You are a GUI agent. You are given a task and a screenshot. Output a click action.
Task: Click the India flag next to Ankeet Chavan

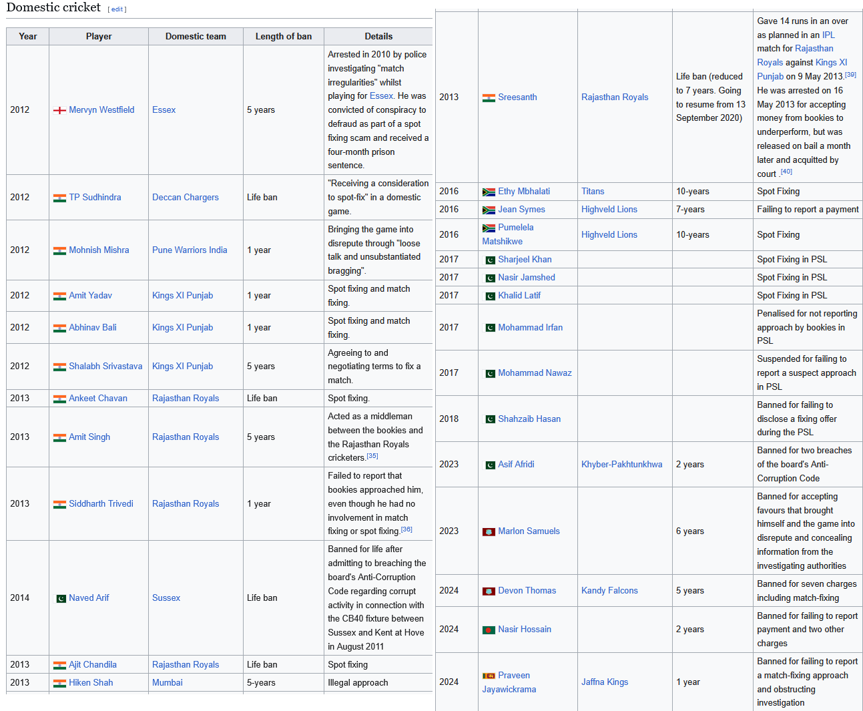[x=59, y=399]
